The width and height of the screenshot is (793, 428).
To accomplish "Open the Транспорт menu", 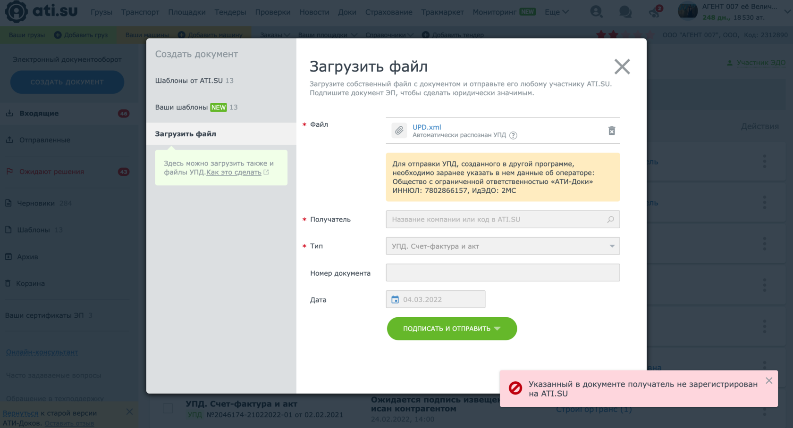I will coord(140,12).
